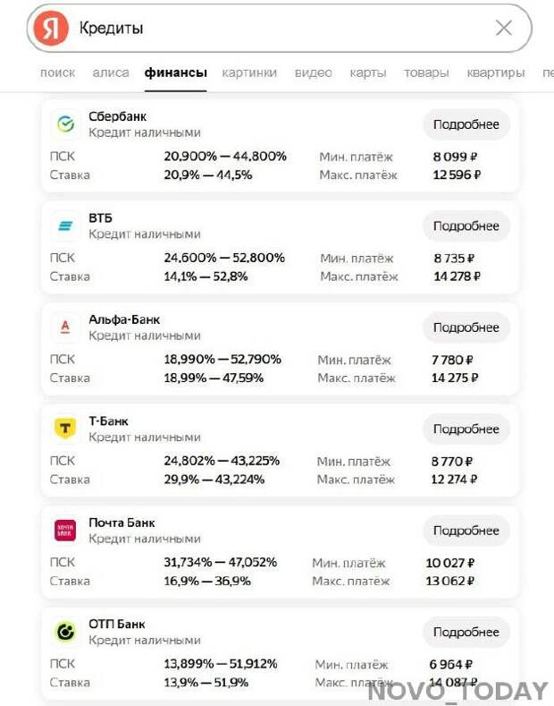Go to the видео tab

coord(314,73)
